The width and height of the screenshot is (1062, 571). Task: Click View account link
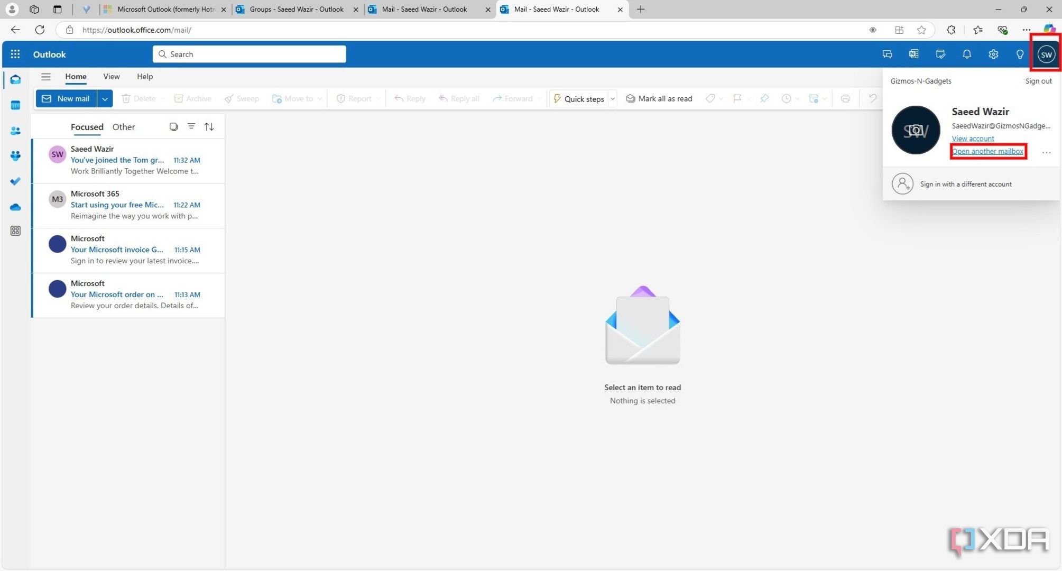coord(972,138)
